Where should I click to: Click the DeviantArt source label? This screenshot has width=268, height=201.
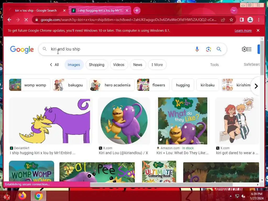coord(22,148)
